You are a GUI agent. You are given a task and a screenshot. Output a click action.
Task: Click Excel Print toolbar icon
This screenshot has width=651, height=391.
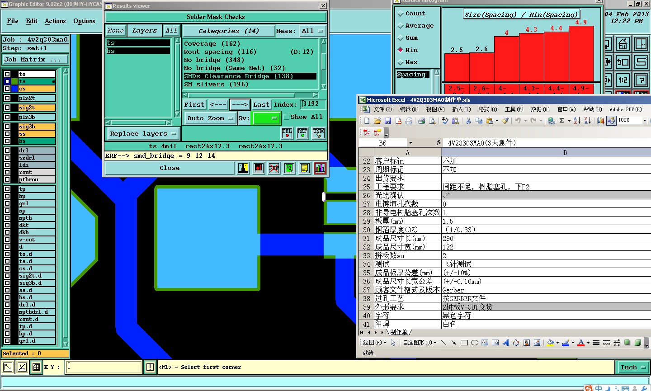421,121
